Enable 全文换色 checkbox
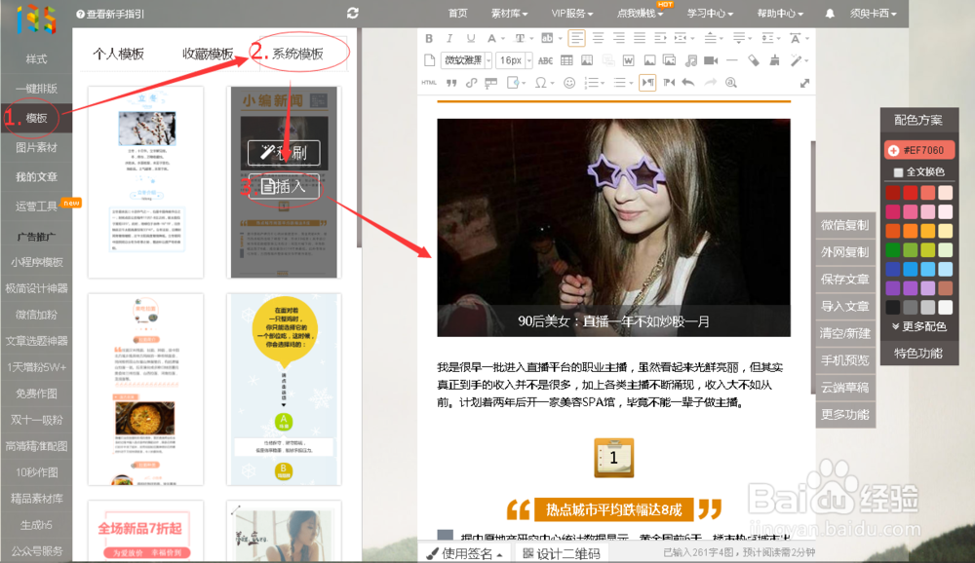Viewport: 975px width, 563px height. point(898,172)
